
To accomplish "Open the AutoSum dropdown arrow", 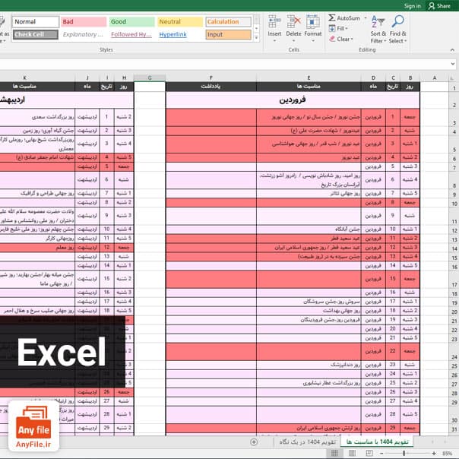I will coord(366,18).
